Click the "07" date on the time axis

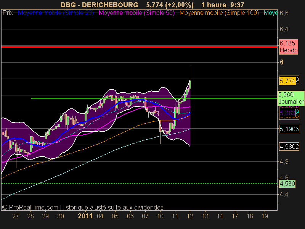[x=145, y=216]
